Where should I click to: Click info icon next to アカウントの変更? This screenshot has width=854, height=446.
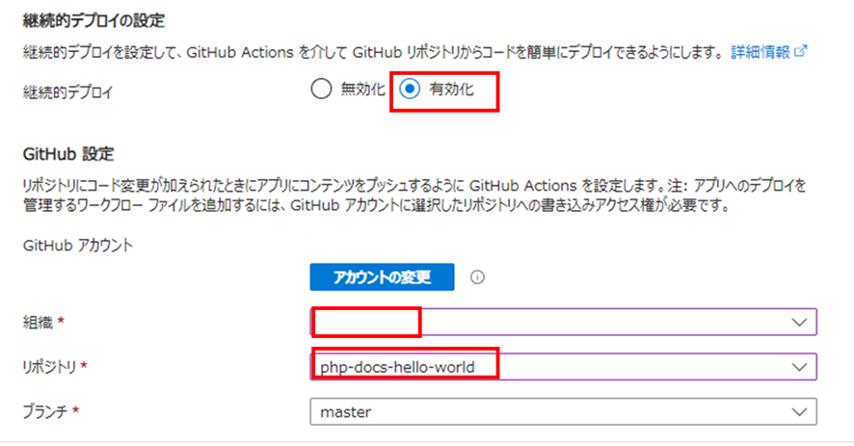coord(477,277)
